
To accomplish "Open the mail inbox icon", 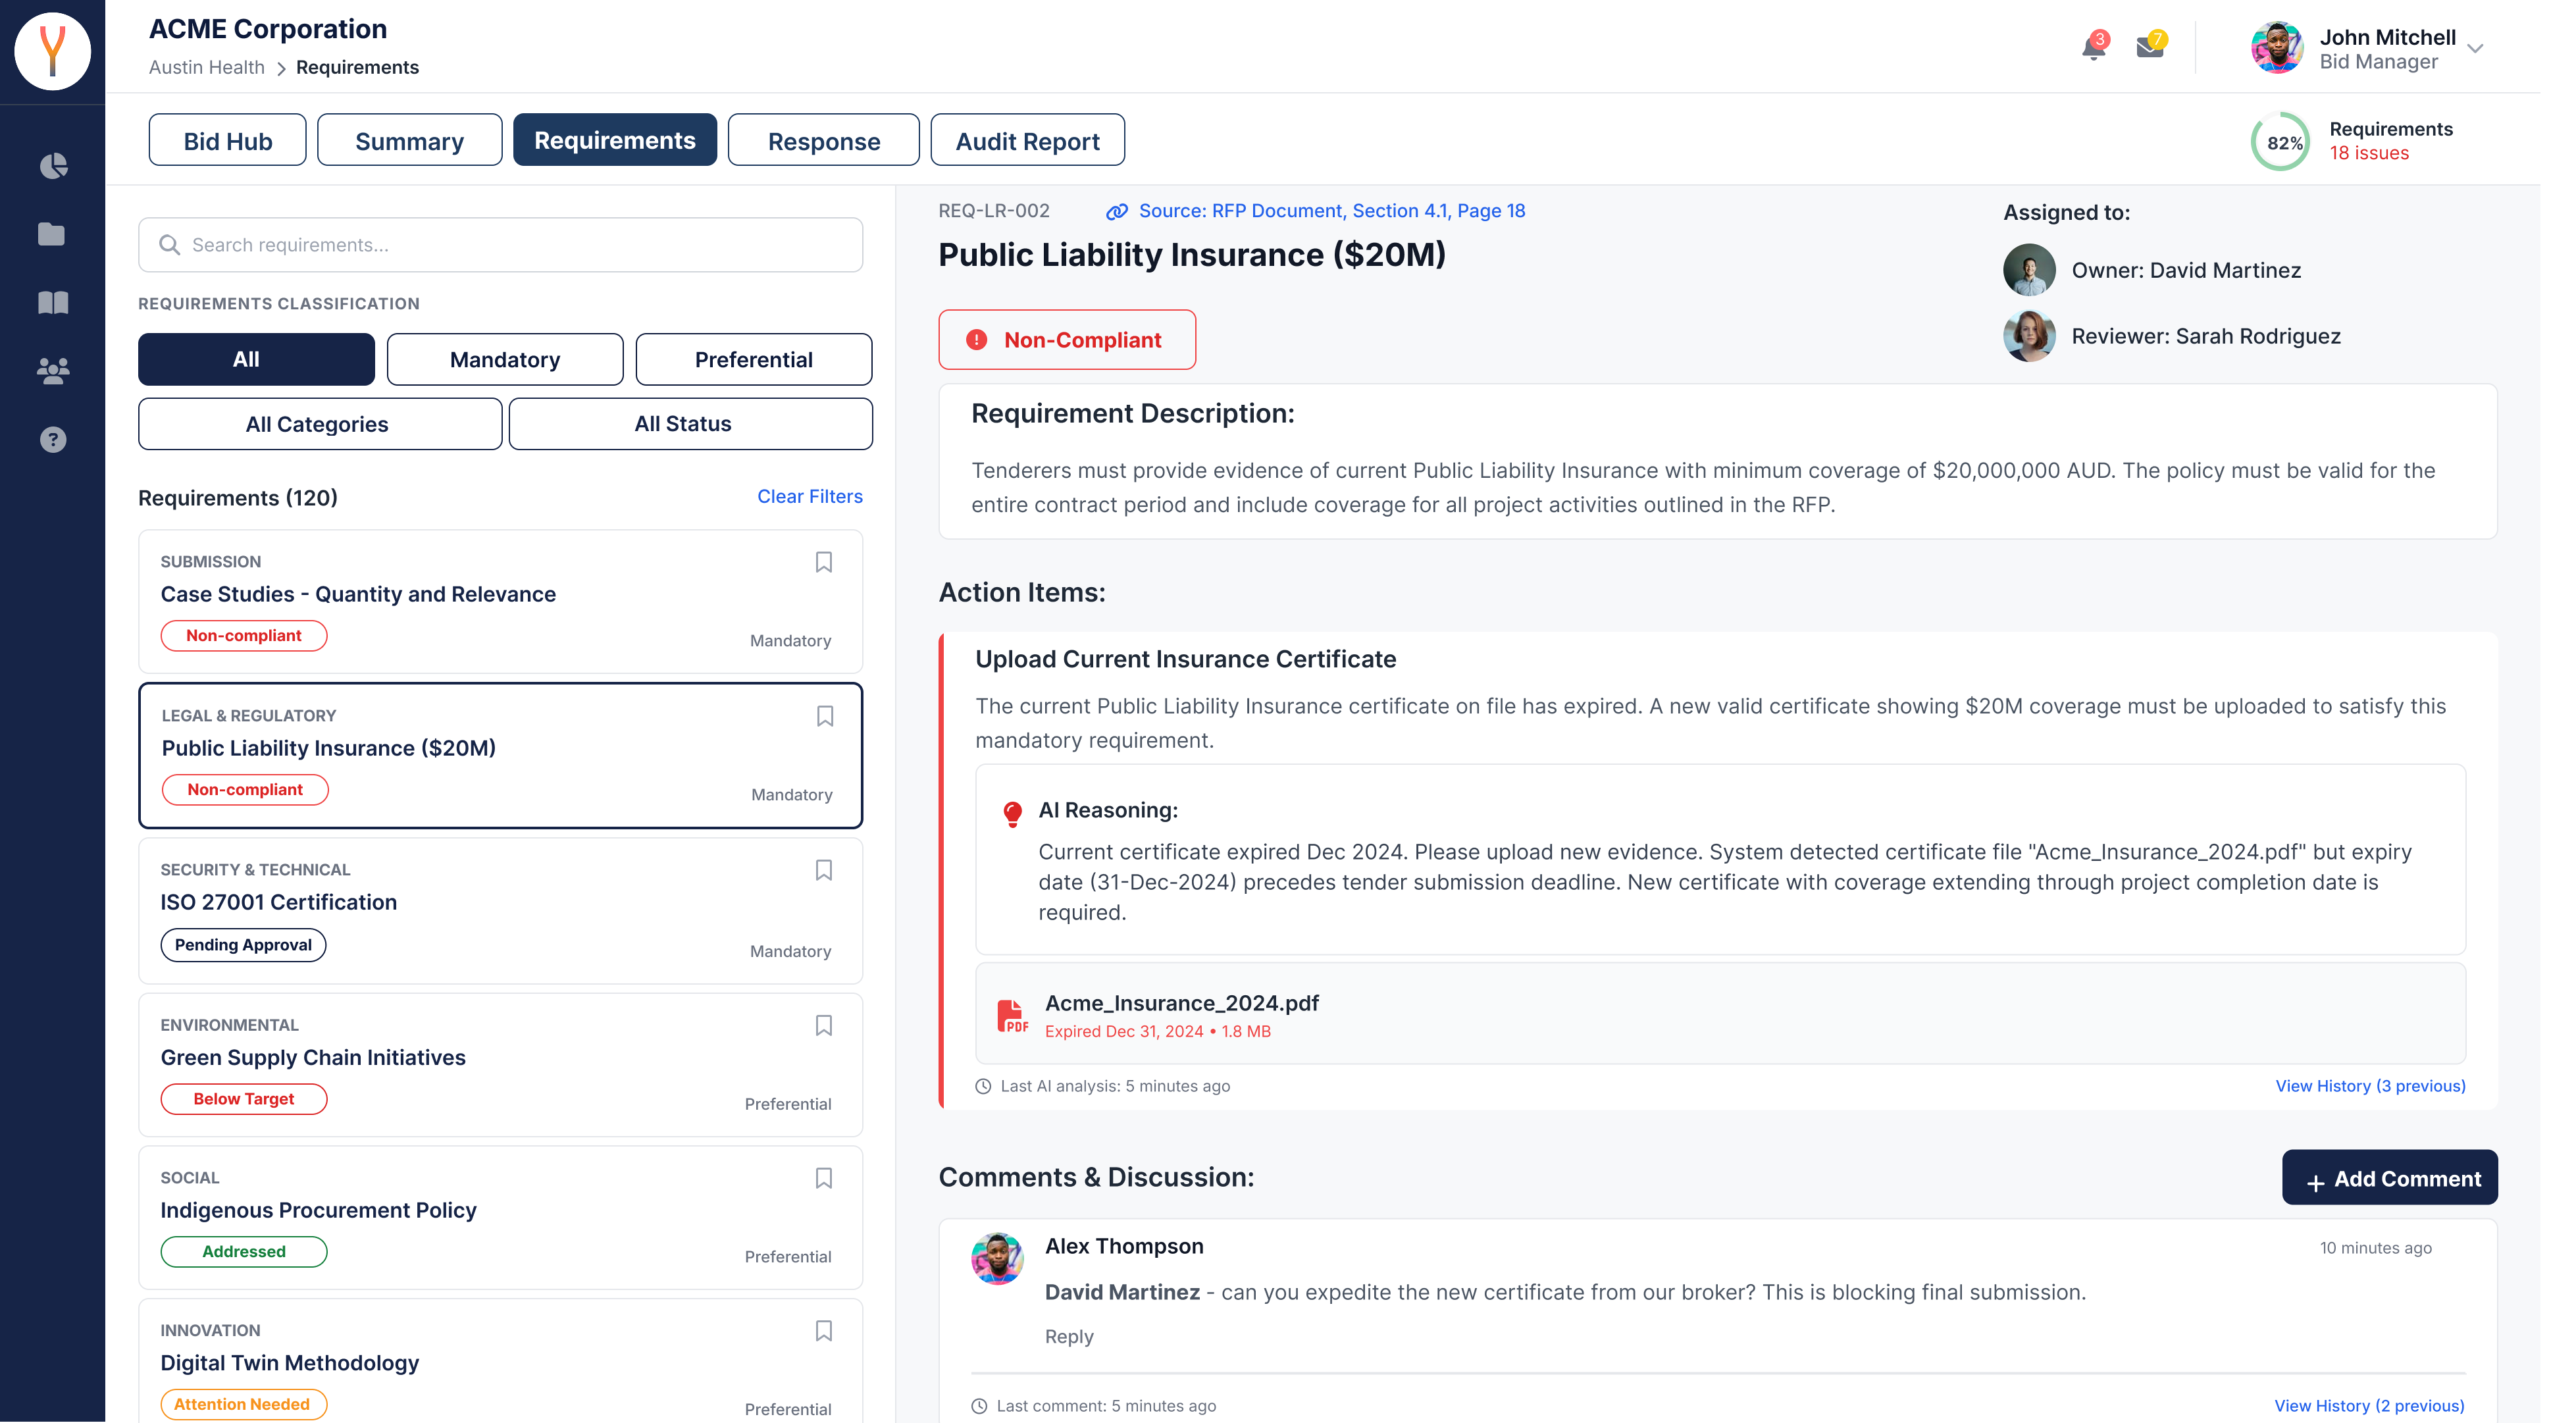I will click(x=2149, y=47).
